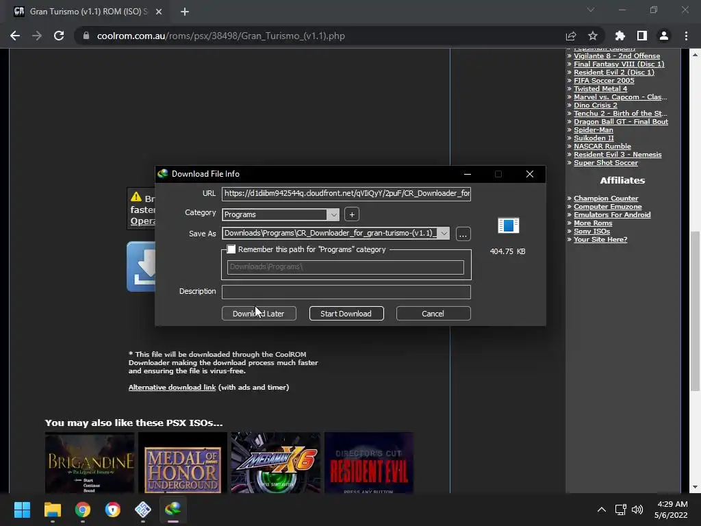Open Resident Evil 3 - Nemesis link
This screenshot has width=701, height=526.
617,154
